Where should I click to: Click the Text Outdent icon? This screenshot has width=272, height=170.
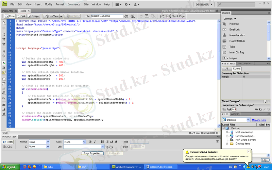[x=112, y=142]
